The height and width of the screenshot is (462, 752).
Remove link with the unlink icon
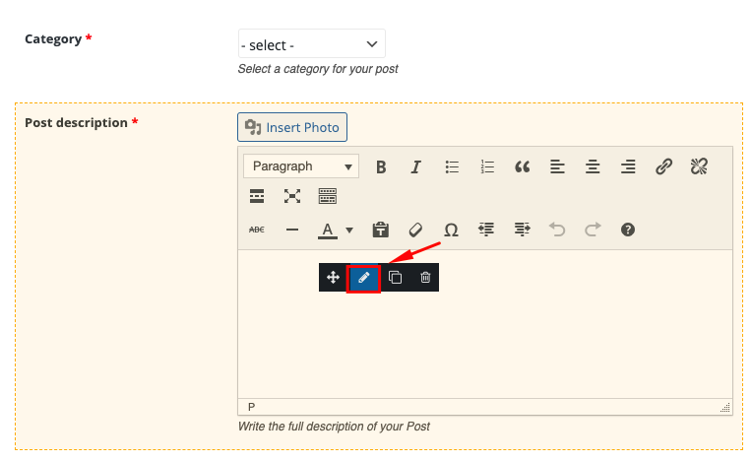point(699,166)
